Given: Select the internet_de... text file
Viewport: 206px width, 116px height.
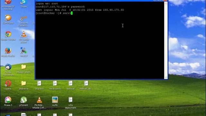Looking at the screenshot, I should [86, 85].
